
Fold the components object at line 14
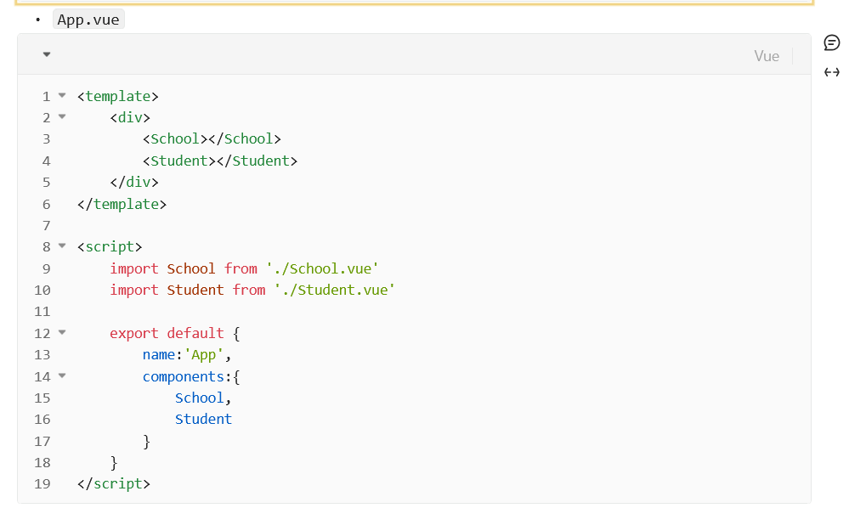click(62, 375)
